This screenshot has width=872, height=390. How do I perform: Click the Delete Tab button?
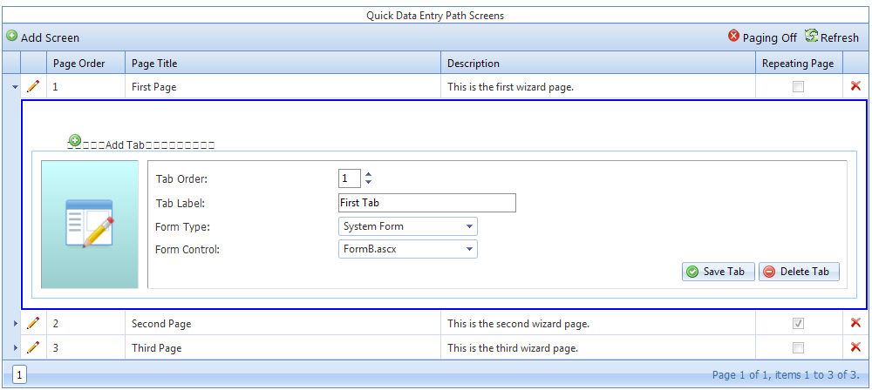pyautogui.click(x=799, y=272)
